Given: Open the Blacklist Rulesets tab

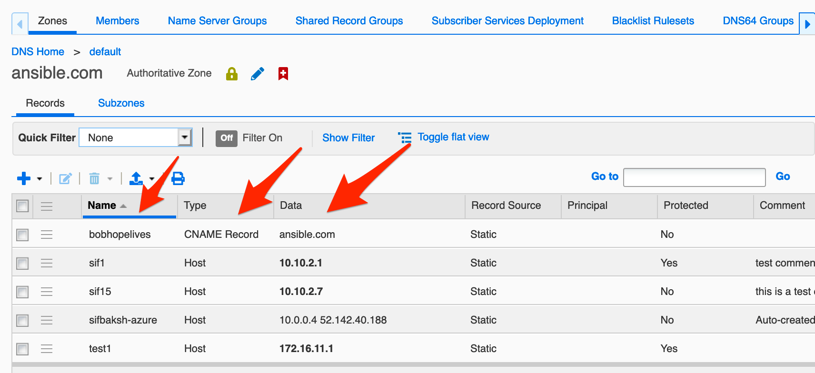Looking at the screenshot, I should pos(653,21).
